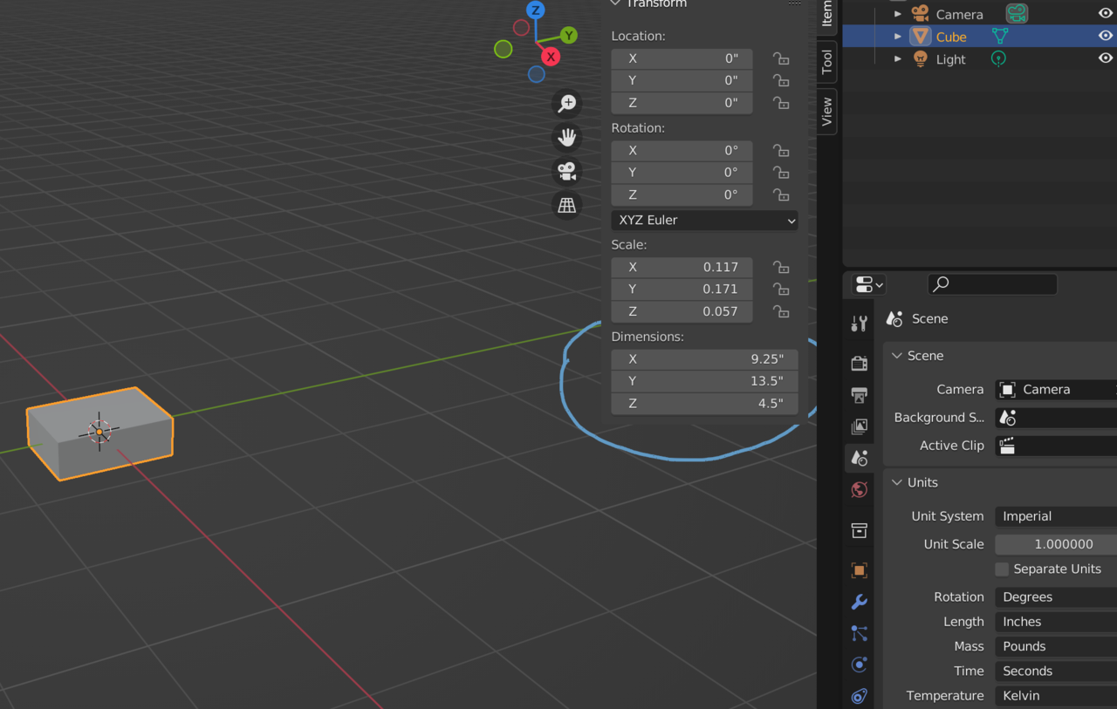Screen dimensions: 1117x709
Task: Click the Light data icon beside Light
Action: (998, 59)
